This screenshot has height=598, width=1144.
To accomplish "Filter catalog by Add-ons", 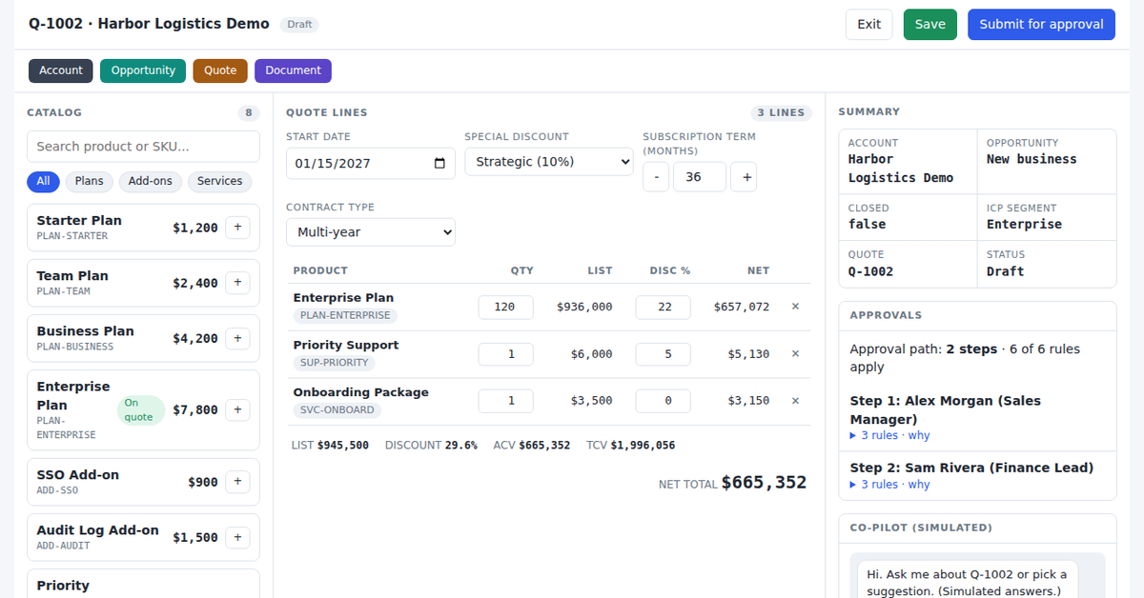I will pos(151,181).
